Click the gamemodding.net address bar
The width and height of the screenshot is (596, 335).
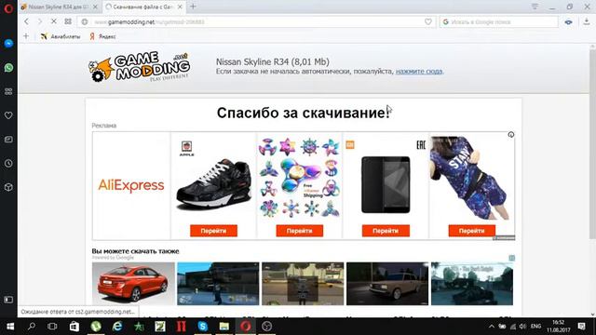pos(257,22)
